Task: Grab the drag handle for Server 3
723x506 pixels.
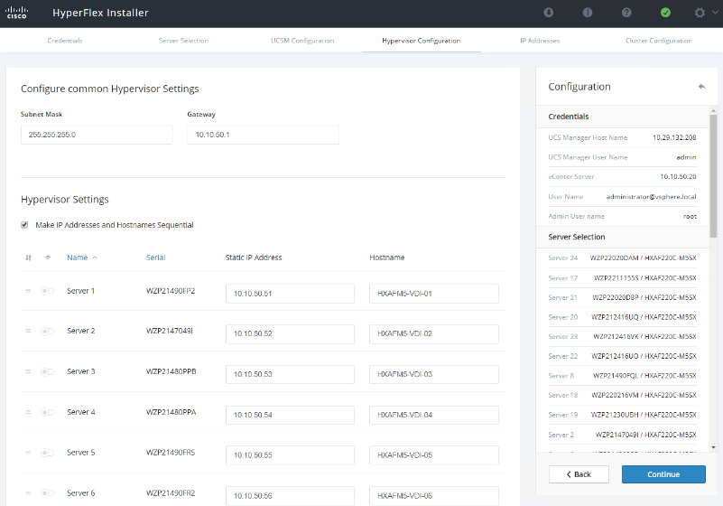Action: coord(28,371)
